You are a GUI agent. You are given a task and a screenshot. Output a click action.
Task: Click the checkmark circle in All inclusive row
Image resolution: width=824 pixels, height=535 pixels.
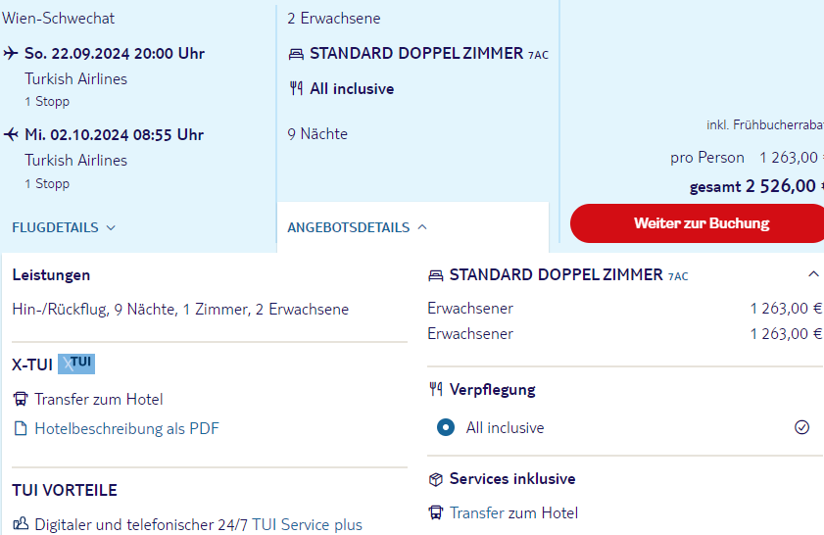(801, 427)
